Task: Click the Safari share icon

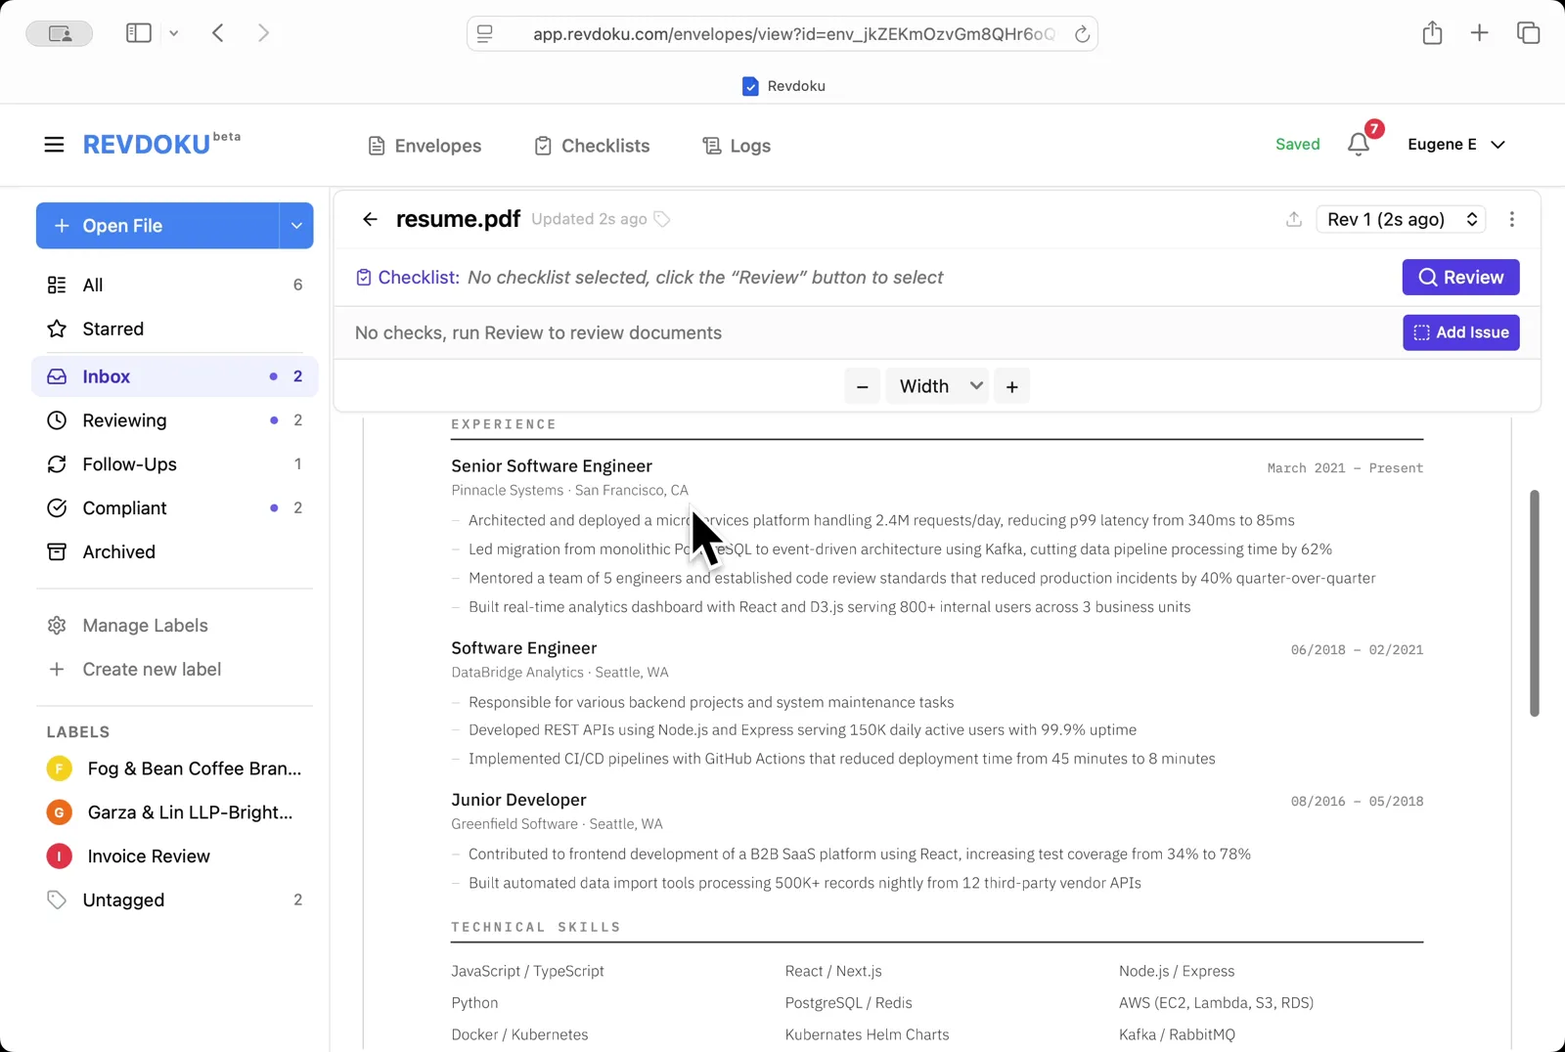Action: [x=1432, y=32]
